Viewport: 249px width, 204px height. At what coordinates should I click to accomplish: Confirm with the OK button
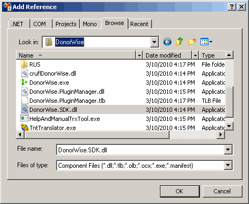(180, 191)
